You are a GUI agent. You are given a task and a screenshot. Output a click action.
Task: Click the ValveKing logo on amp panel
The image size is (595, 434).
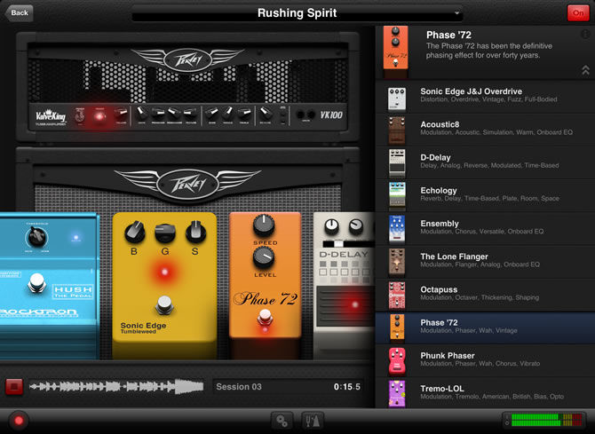[51, 115]
